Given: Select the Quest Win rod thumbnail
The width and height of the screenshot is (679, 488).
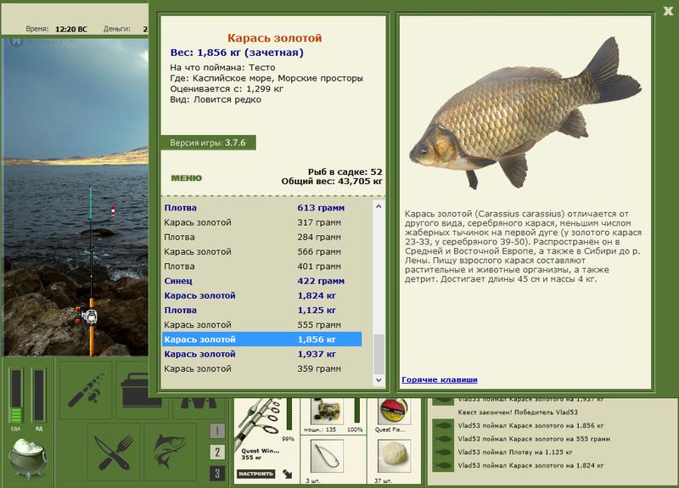Looking at the screenshot, I should (260, 423).
